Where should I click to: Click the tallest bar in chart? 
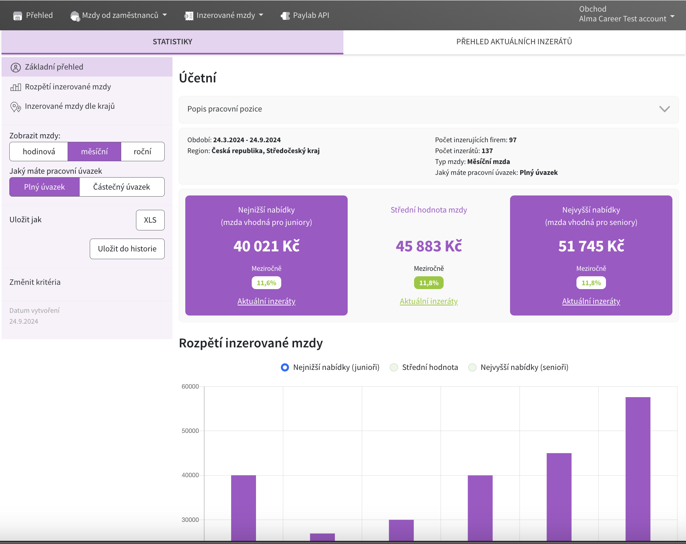point(638,468)
